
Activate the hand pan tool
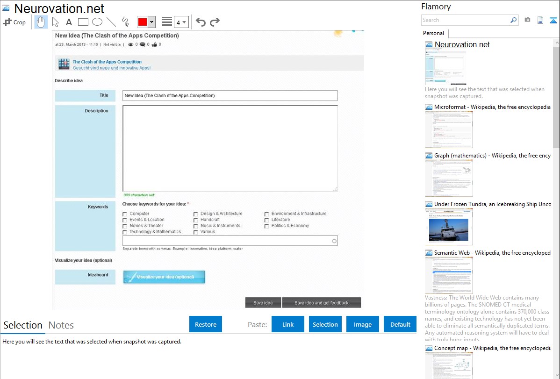(41, 22)
